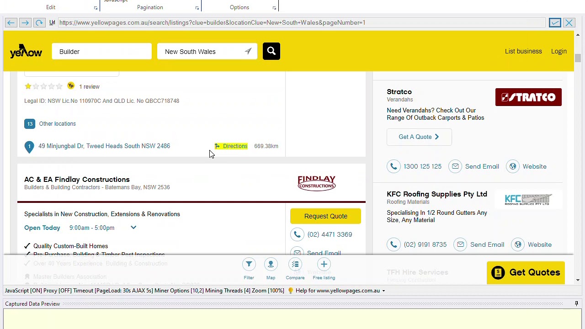This screenshot has width=585, height=329.
Task: Click Stratco Get A Quote button
Action: click(x=419, y=137)
